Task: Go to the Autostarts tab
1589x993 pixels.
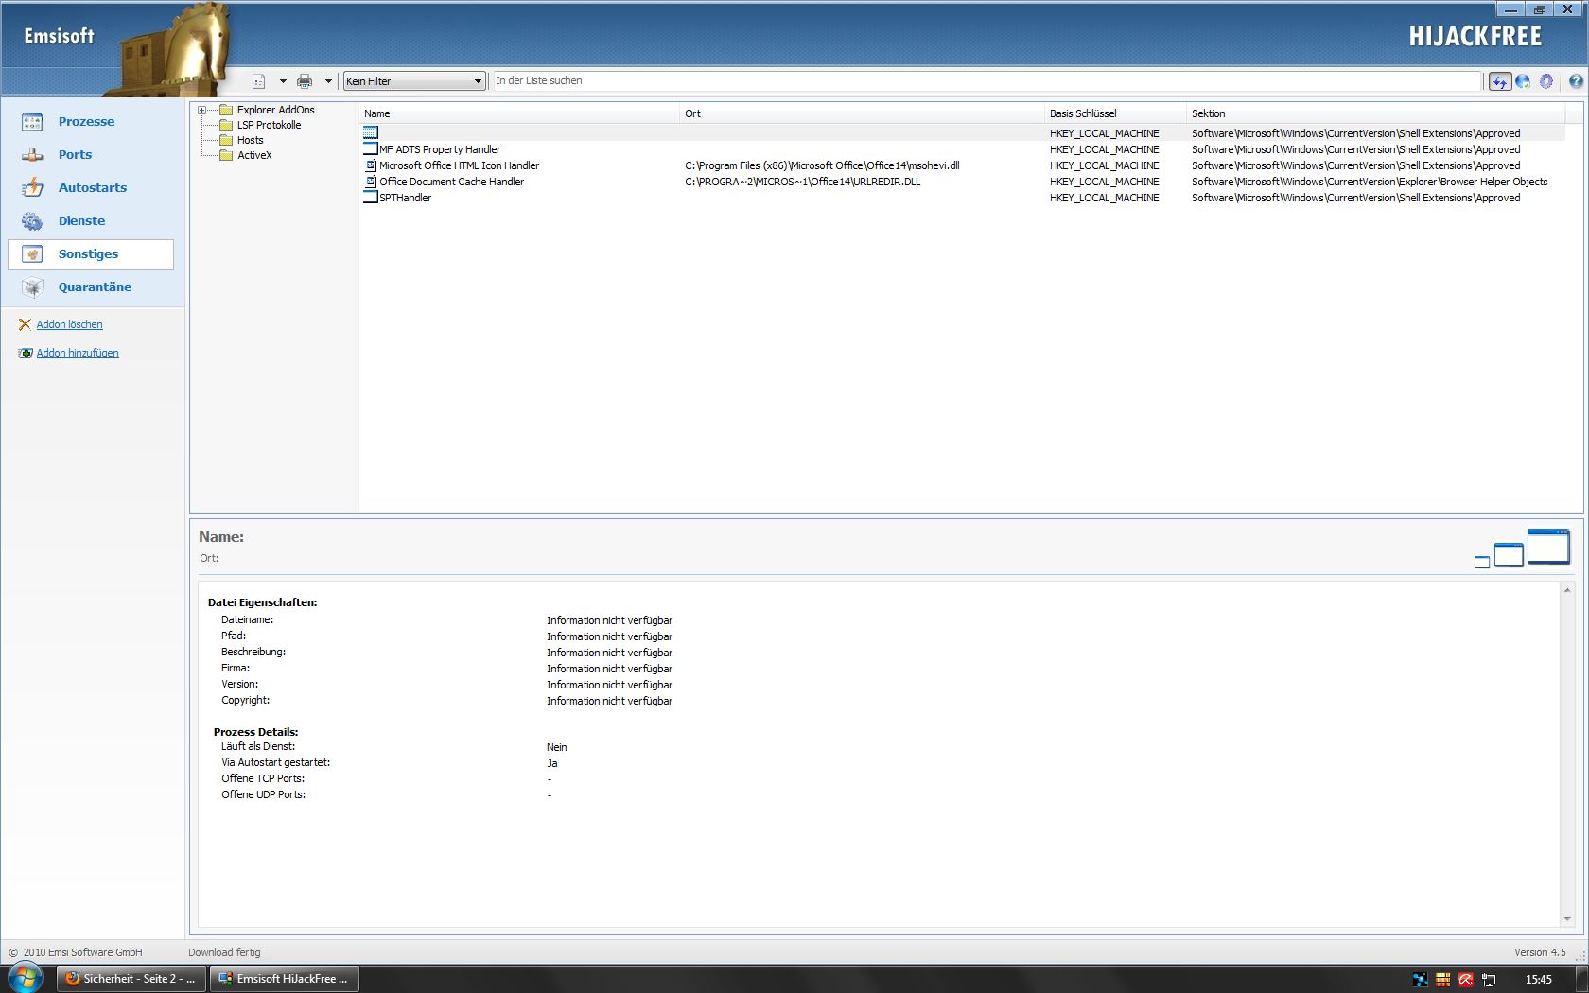Action: (92, 188)
